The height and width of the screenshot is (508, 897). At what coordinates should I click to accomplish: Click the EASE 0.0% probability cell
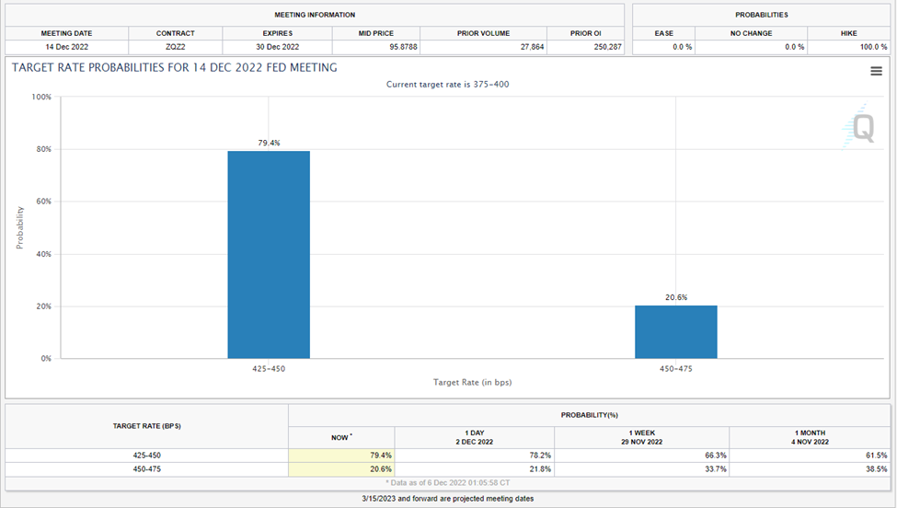pyautogui.click(x=664, y=47)
